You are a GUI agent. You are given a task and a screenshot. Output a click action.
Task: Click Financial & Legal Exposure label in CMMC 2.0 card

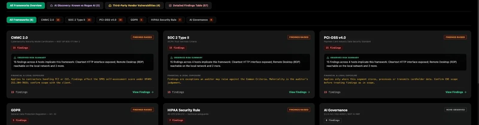pos(28,75)
